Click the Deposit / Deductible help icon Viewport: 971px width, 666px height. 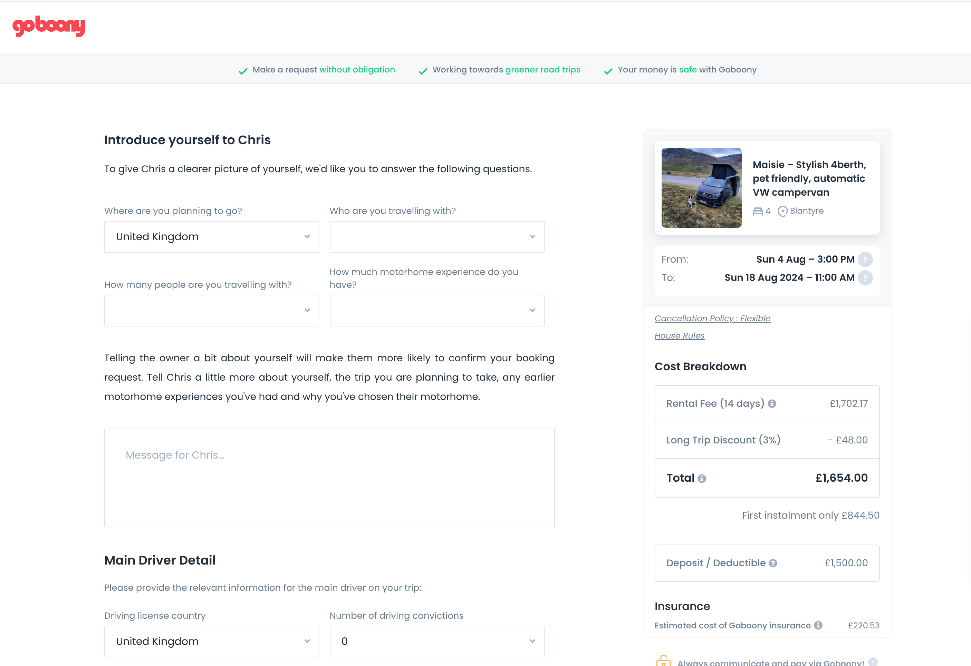tap(773, 563)
